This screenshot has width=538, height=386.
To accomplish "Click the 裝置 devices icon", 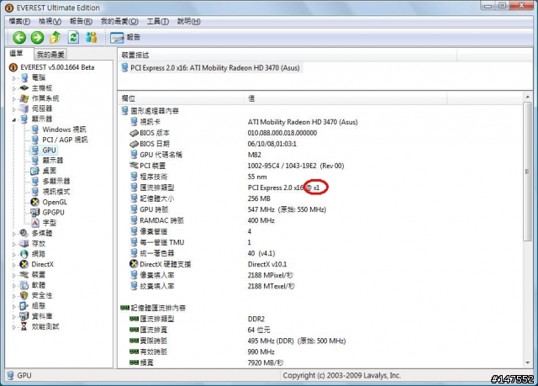I will point(24,274).
